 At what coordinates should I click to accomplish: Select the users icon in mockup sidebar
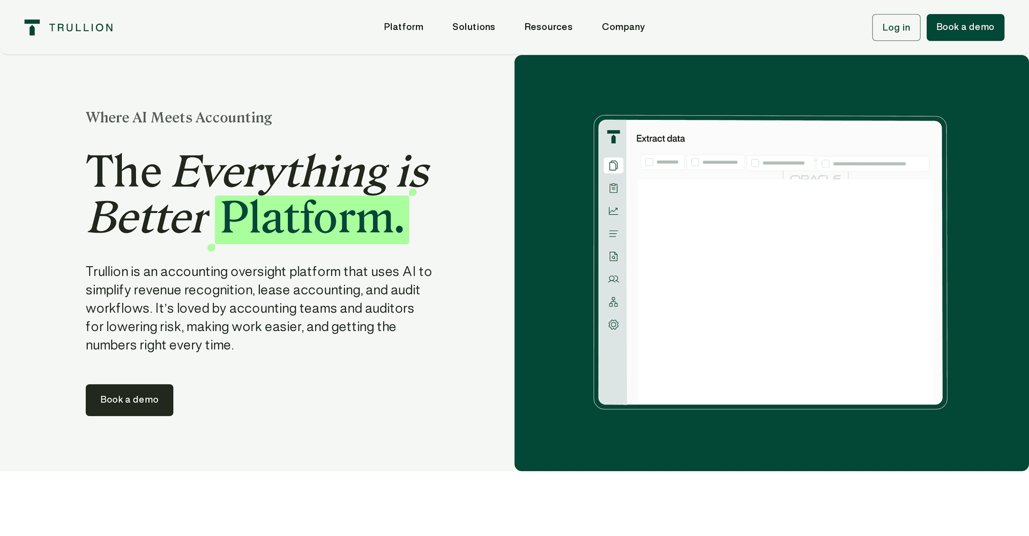614,279
